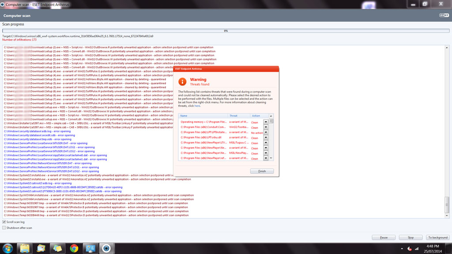Screen dimensions: 452x254
Task: Click the ESET logo in the header
Action: coord(444,15)
